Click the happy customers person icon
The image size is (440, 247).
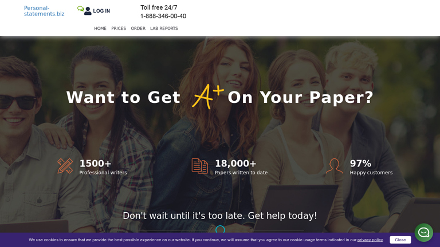[335, 166]
